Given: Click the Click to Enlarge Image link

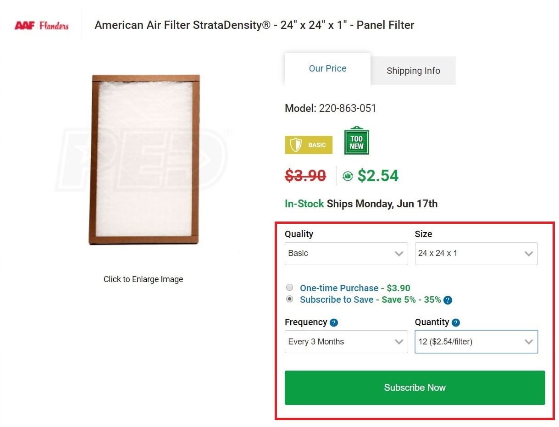Looking at the screenshot, I should (143, 279).
